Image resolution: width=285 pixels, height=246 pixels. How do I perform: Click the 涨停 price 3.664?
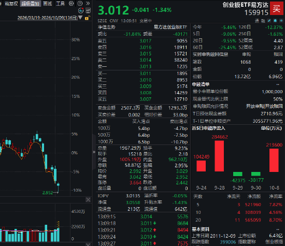[135, 183]
